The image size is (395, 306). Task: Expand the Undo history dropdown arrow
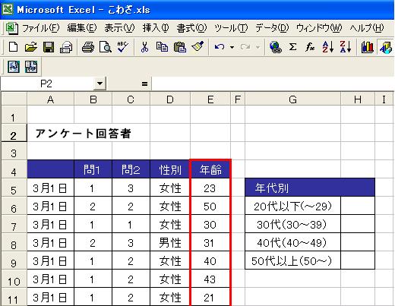[x=232, y=47]
